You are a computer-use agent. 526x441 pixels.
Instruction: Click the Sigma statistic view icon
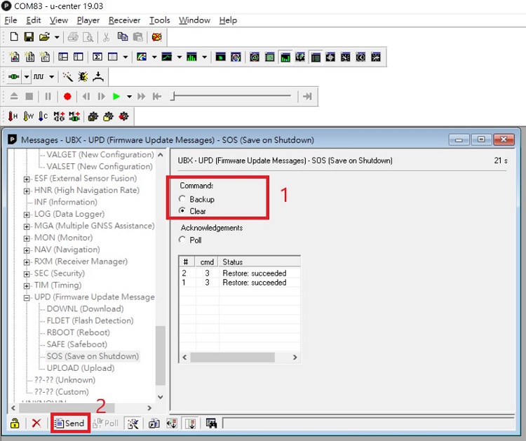tap(97, 57)
